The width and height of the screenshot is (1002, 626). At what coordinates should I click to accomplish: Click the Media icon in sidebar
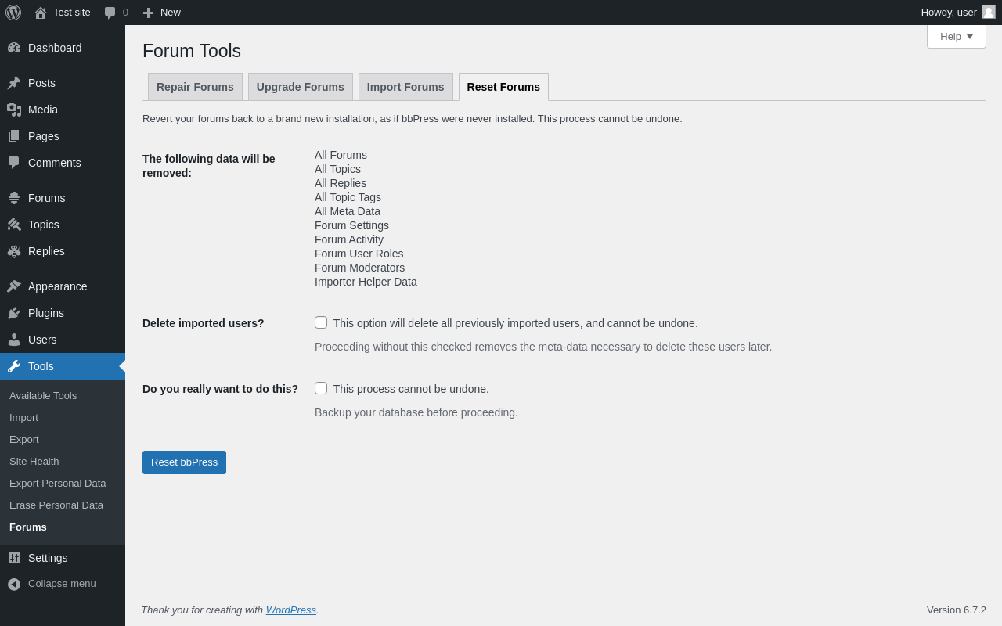(x=14, y=110)
